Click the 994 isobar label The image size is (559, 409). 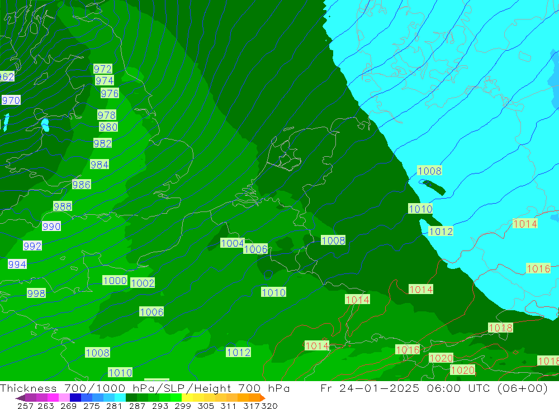17,264
